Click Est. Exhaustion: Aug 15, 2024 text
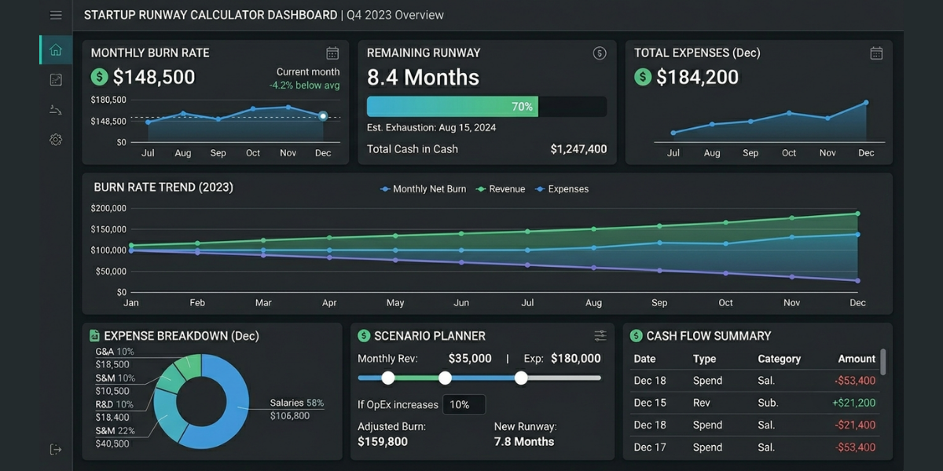 tap(431, 127)
